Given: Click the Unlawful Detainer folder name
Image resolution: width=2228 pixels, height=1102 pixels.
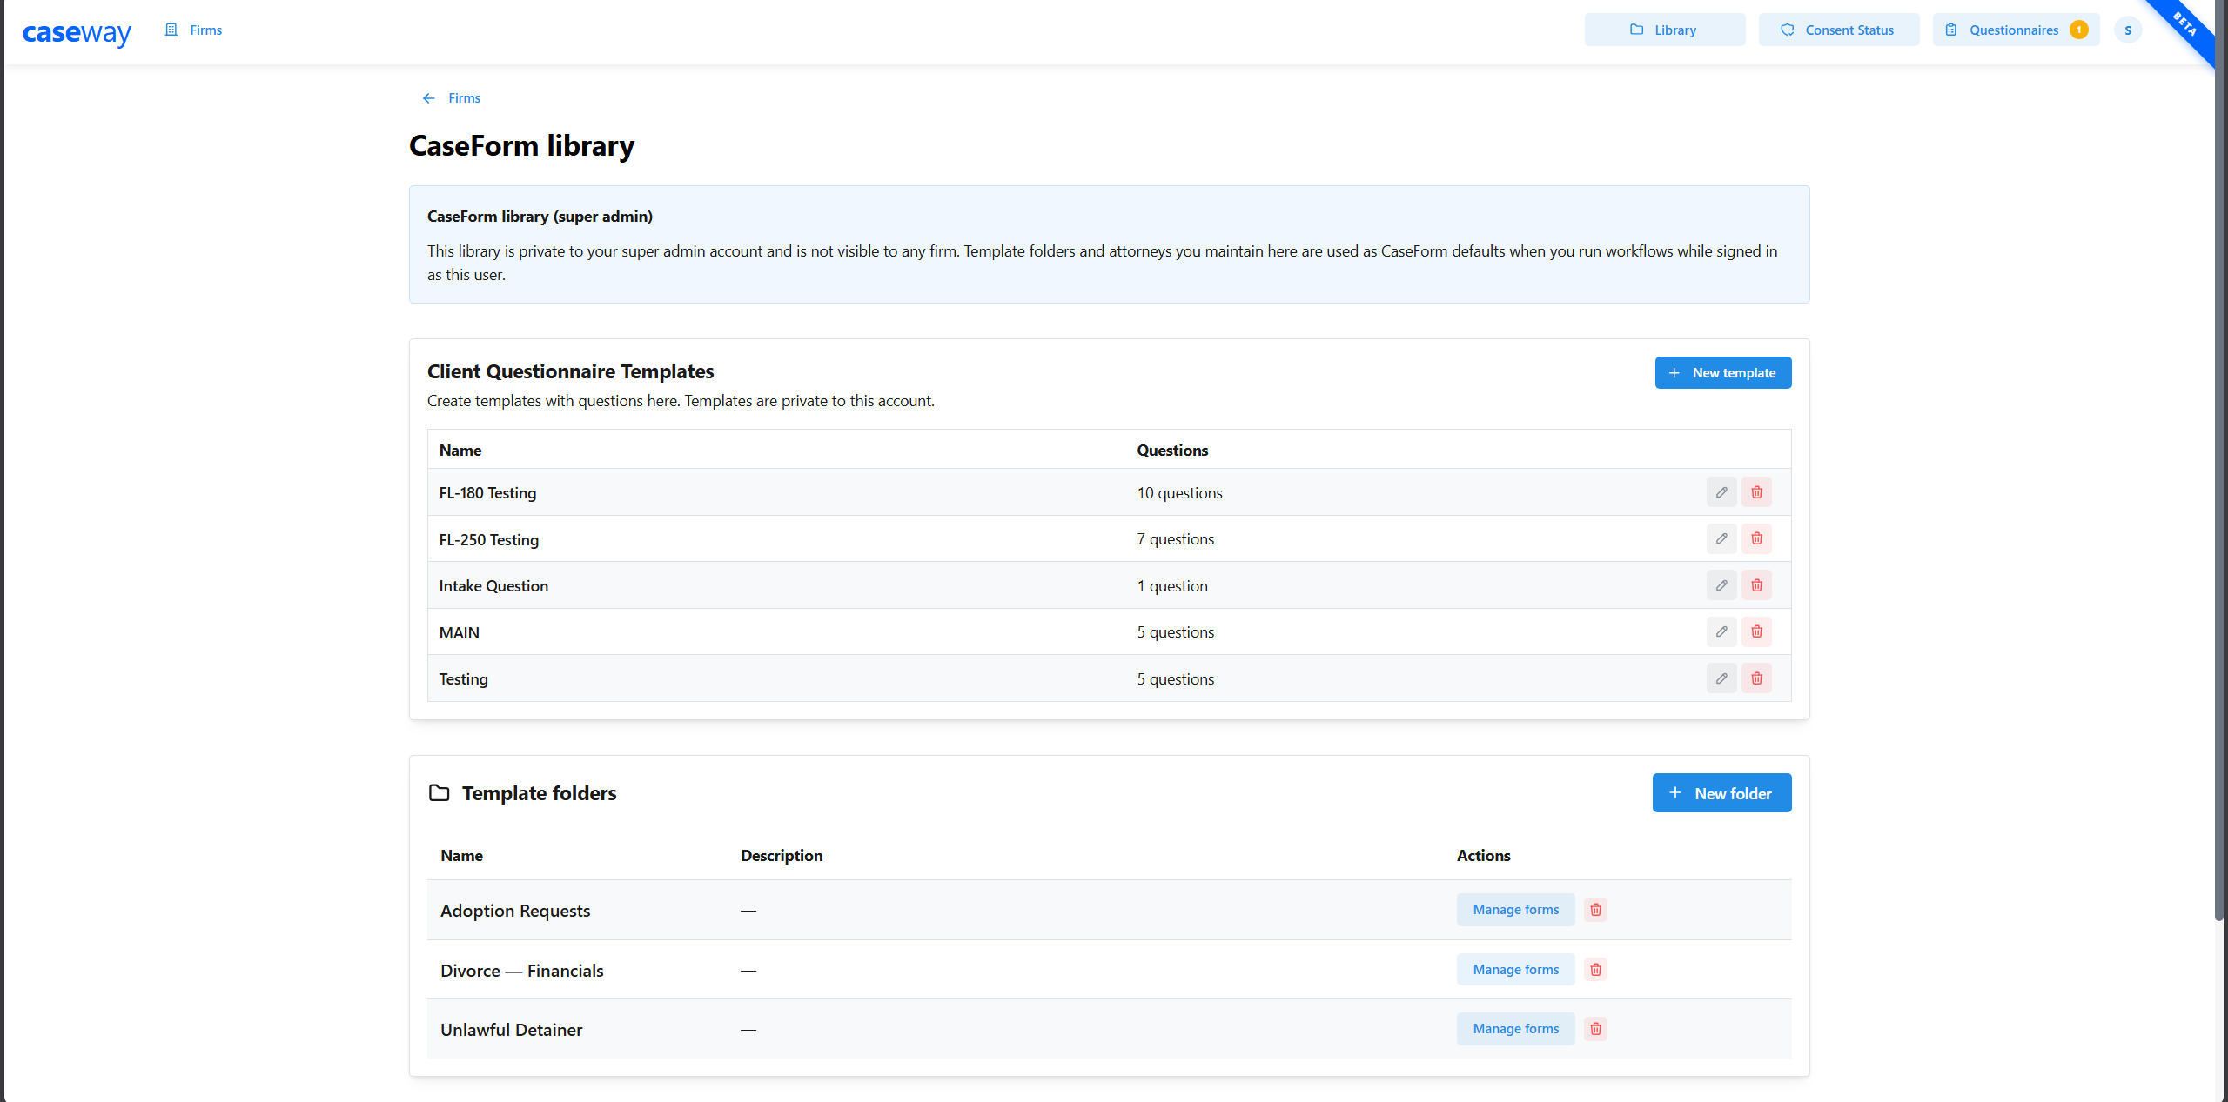Looking at the screenshot, I should click(511, 1030).
